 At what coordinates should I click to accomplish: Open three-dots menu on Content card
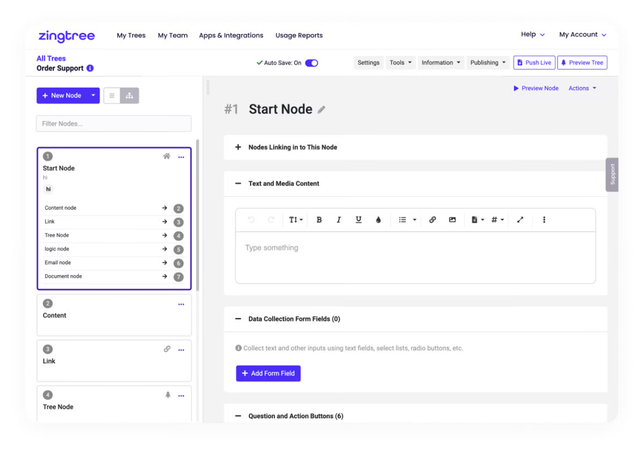(181, 305)
